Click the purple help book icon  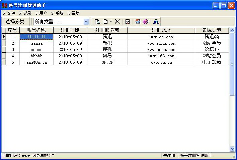[x=145, y=22]
